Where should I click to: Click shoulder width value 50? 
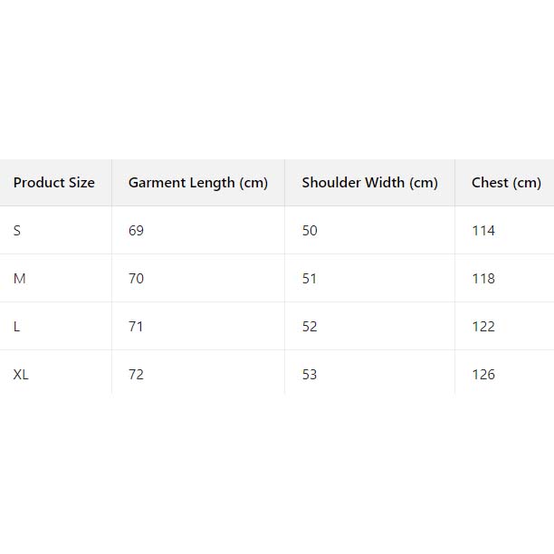tap(310, 231)
